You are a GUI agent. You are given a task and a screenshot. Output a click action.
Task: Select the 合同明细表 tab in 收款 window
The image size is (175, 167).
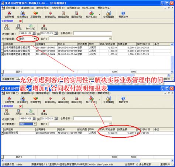click(7, 21)
